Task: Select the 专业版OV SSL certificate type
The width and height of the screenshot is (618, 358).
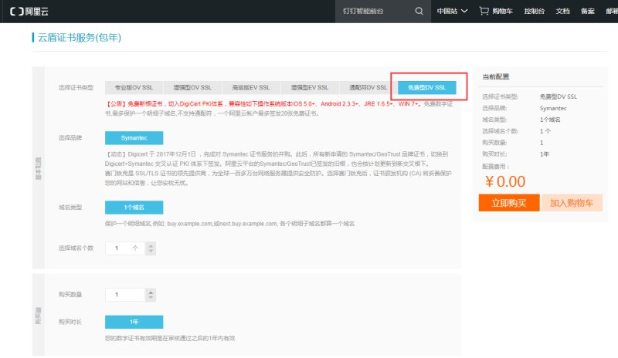Action: pos(134,87)
